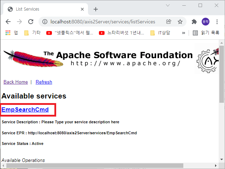Click the vertical scrollbar up arrow

pos(221,43)
